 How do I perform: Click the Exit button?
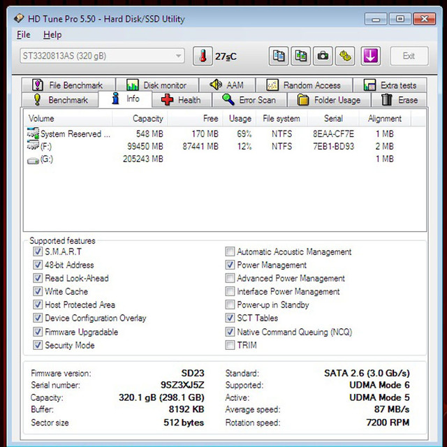pos(409,56)
